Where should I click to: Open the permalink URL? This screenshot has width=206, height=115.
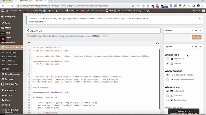70,36
